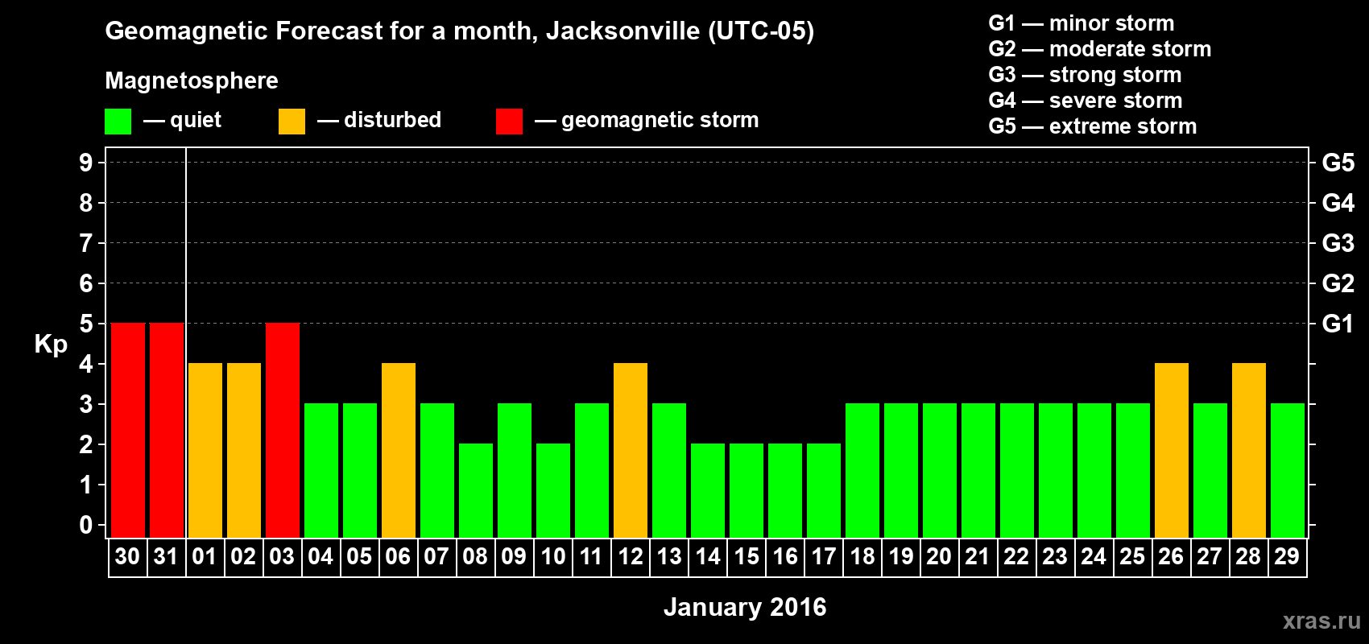Click the 'G5 — extreme storm' legend line
This screenshot has height=644, width=1369.
(x=1093, y=126)
